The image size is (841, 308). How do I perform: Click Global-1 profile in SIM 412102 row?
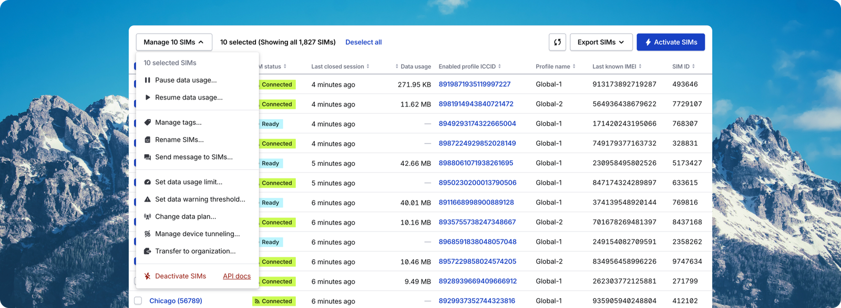[549, 301]
